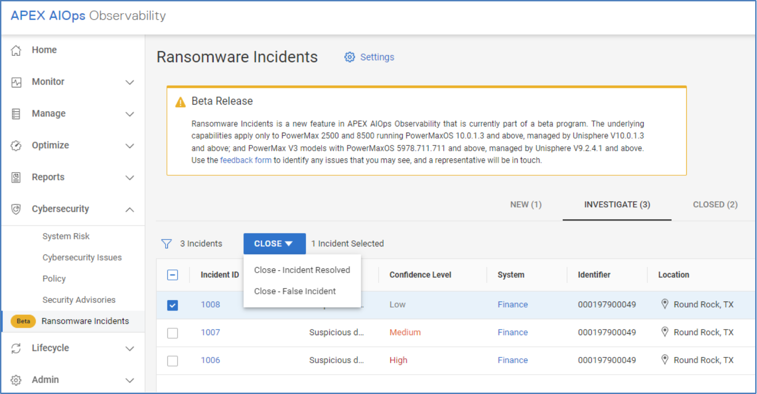Viewport: 757px width, 394px height.
Task: Toggle the select-all header checkbox
Action: point(172,275)
